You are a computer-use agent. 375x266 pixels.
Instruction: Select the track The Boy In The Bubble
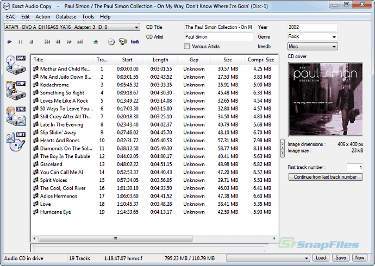coord(65,156)
